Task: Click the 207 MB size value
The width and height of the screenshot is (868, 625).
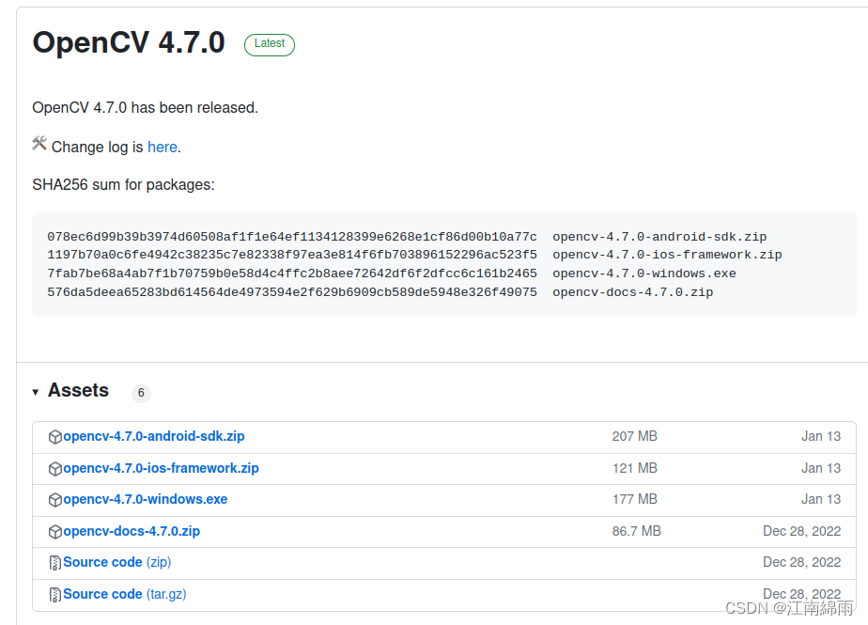Action: 634,437
